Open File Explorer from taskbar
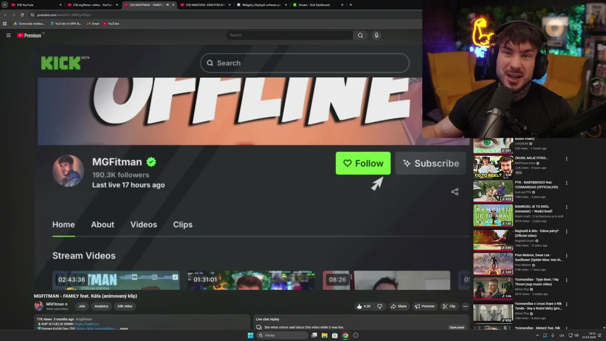 pos(324,335)
